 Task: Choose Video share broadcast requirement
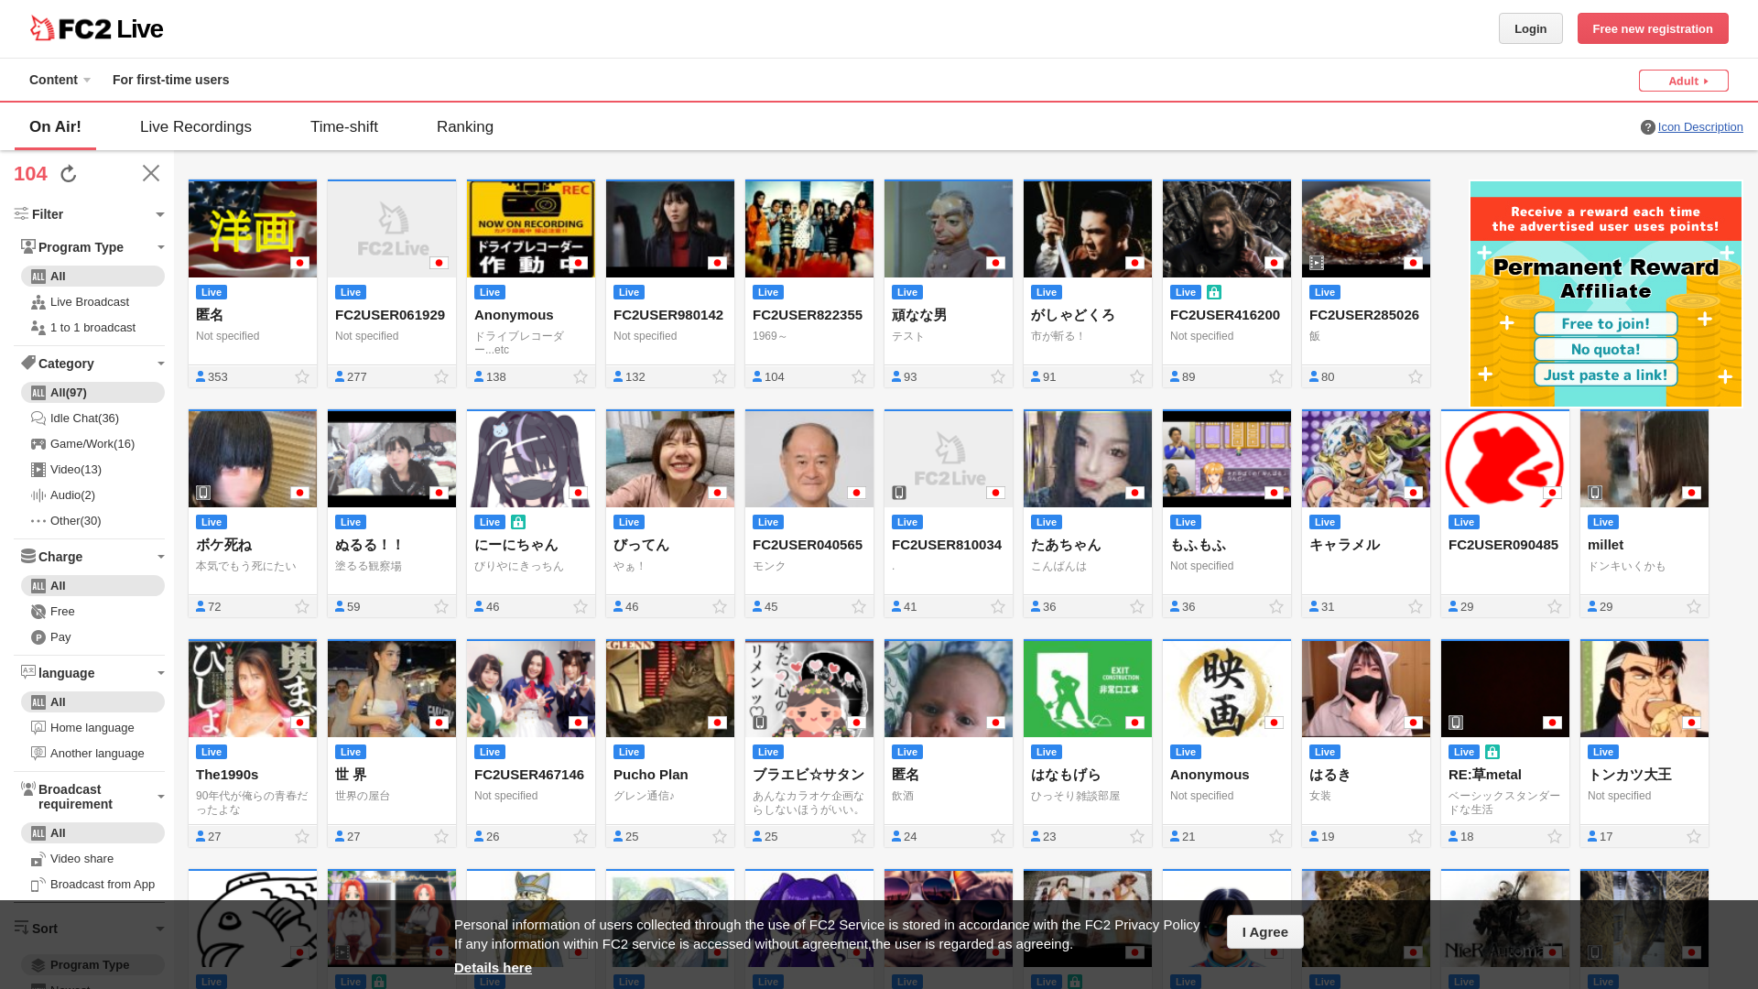[81, 859]
